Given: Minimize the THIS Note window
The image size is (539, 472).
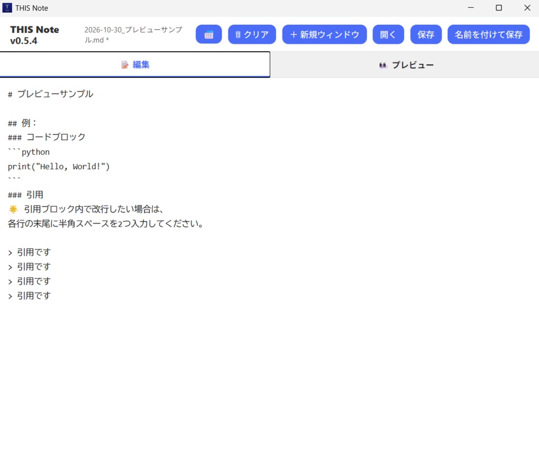Looking at the screenshot, I should coord(471,7).
